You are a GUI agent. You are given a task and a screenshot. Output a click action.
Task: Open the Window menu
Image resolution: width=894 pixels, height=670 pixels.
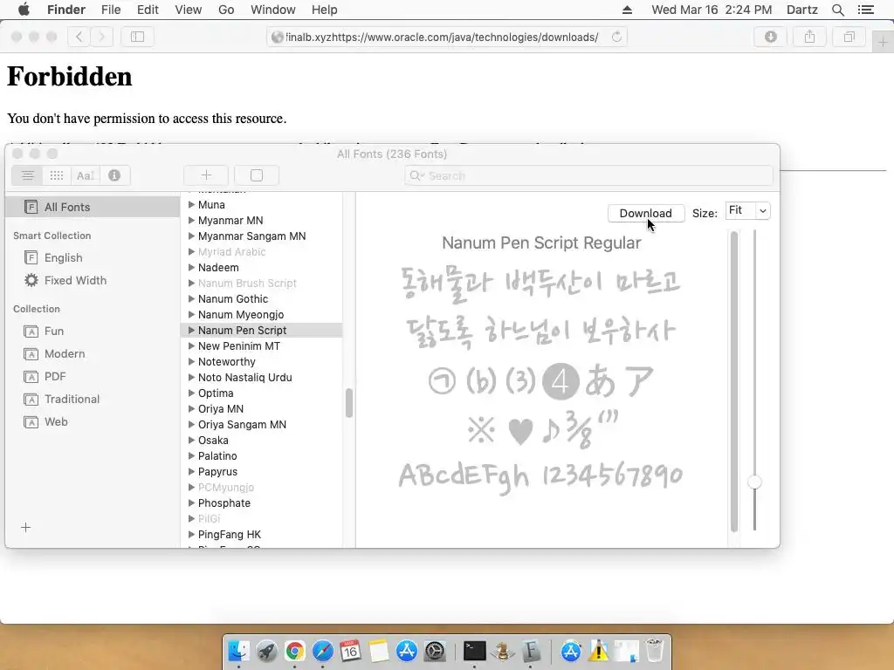[x=273, y=10]
